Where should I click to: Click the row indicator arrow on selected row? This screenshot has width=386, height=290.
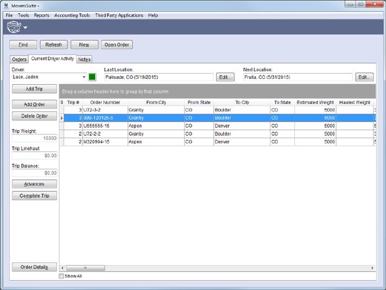61,118
